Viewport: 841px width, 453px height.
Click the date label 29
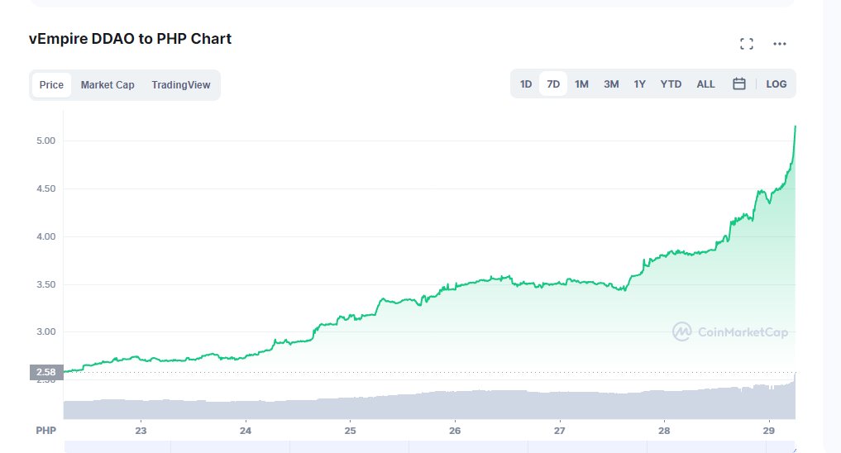pos(768,431)
